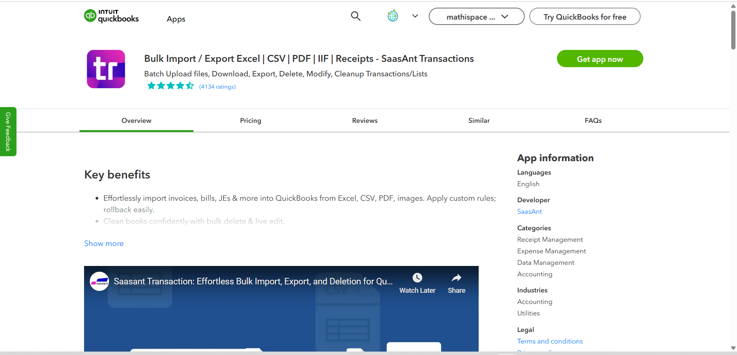Expand key benefits with Show more
This screenshot has height=355, width=737.
tap(104, 243)
